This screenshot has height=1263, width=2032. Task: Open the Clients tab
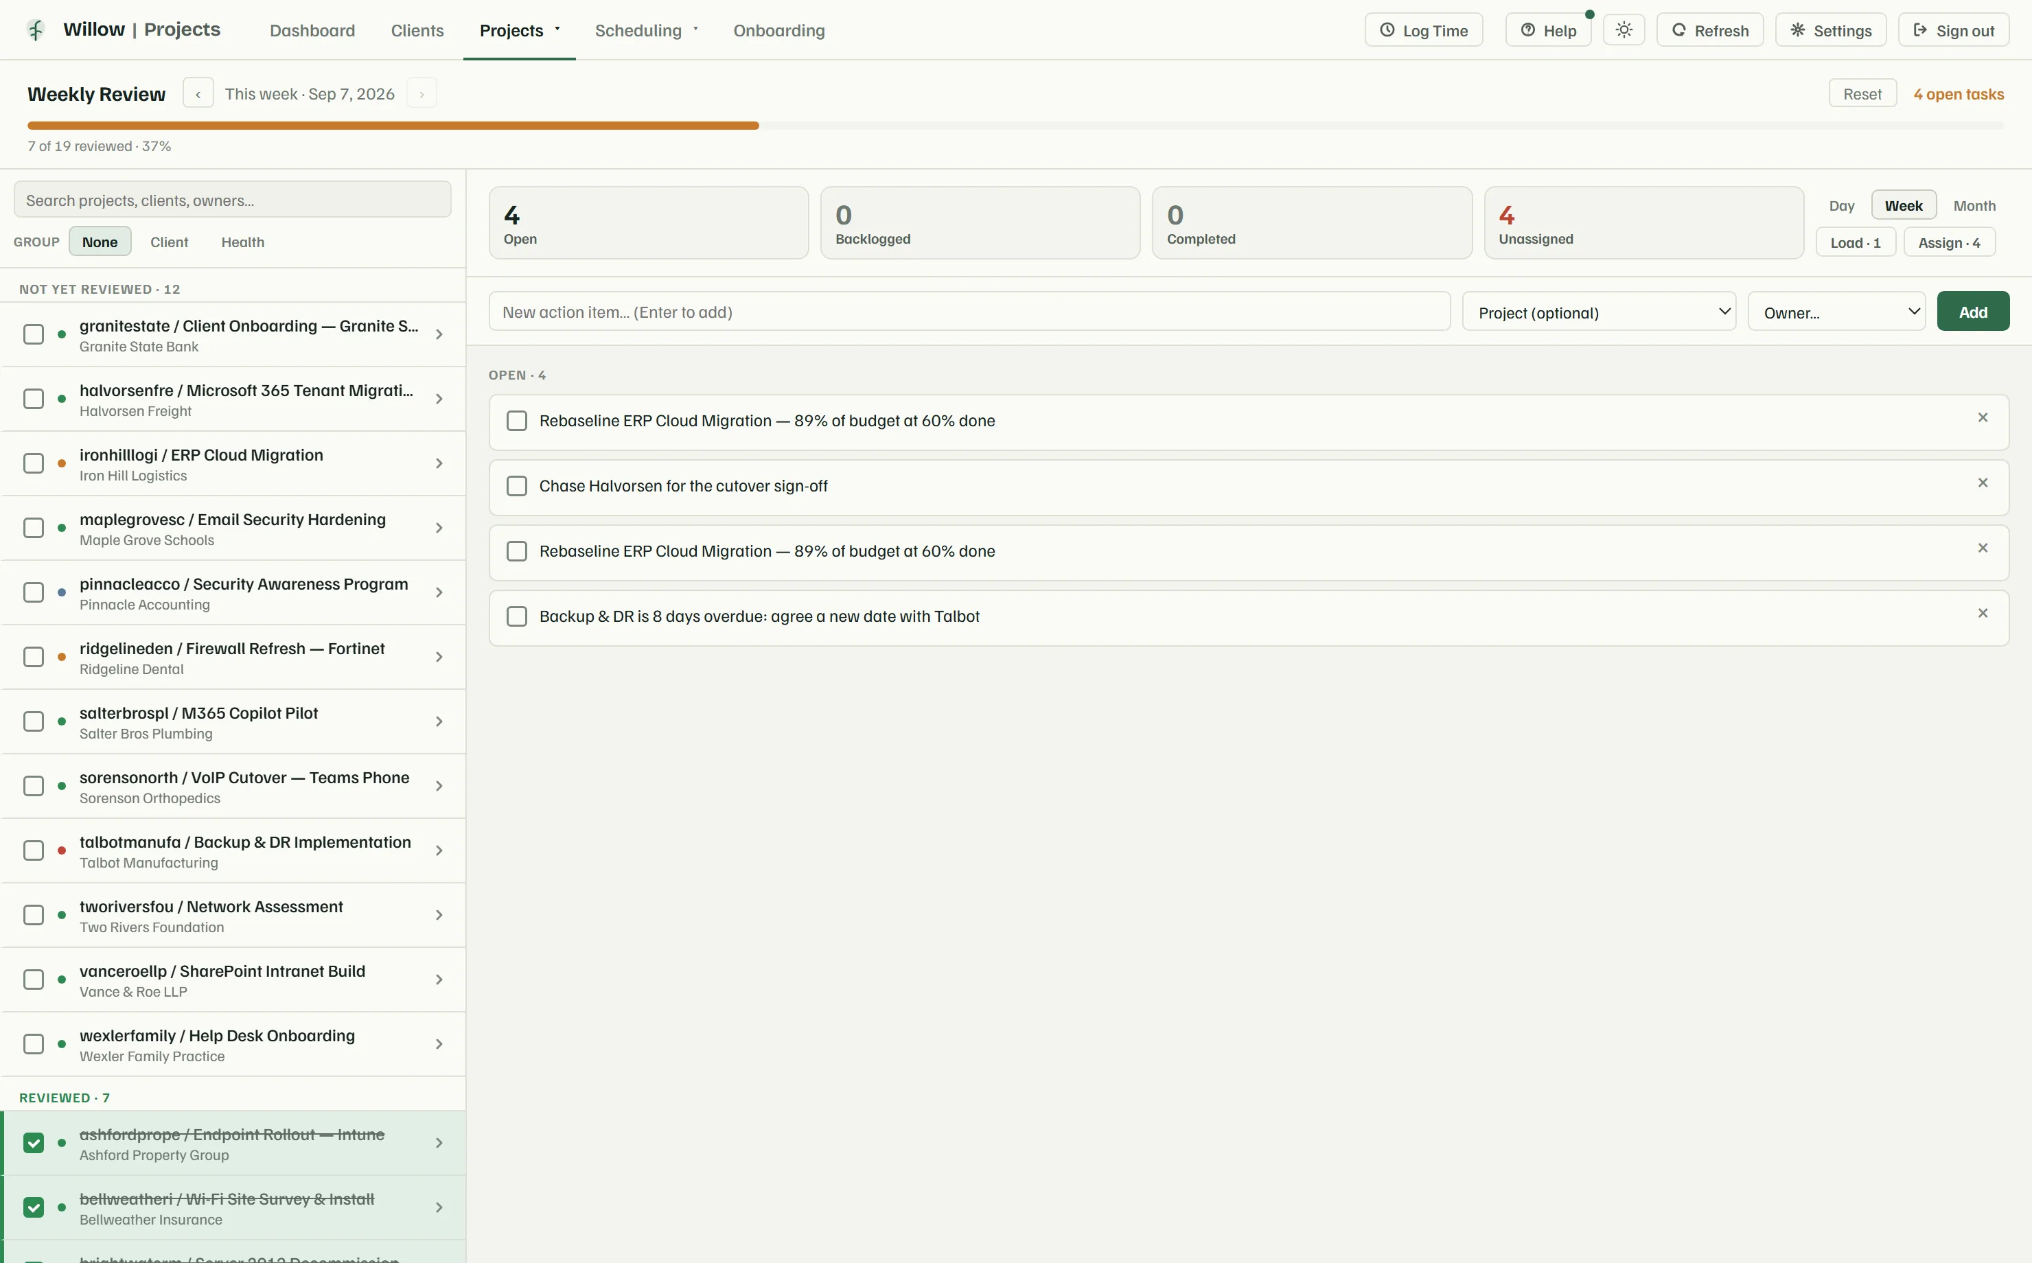(417, 30)
